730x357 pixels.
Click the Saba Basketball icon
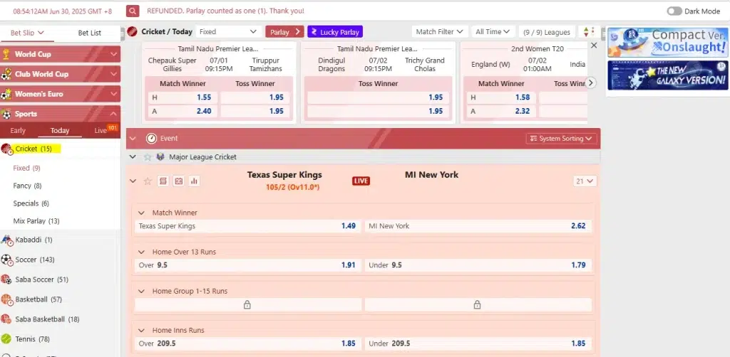tap(6, 319)
